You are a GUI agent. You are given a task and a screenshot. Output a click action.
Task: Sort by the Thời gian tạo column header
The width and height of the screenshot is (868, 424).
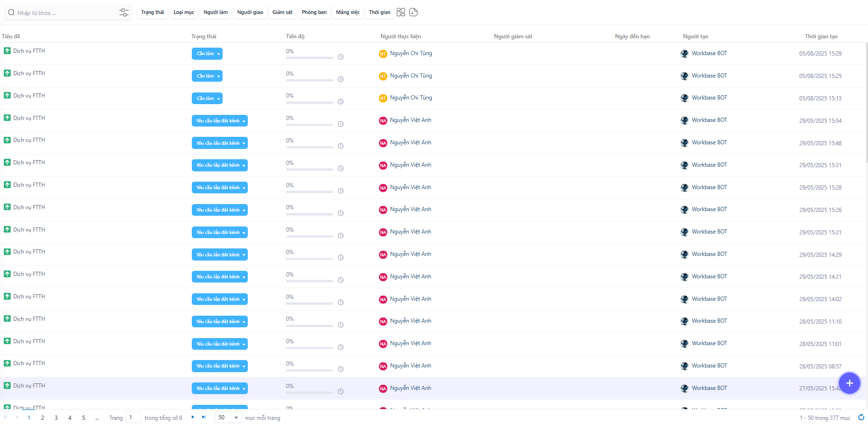821,36
